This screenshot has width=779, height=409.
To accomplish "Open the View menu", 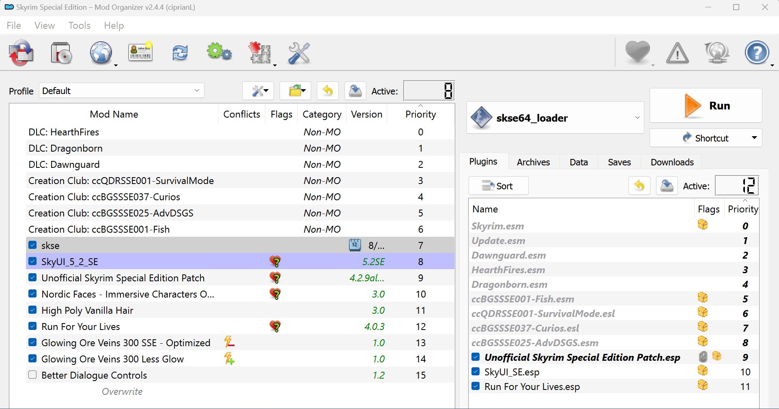I will (x=45, y=26).
